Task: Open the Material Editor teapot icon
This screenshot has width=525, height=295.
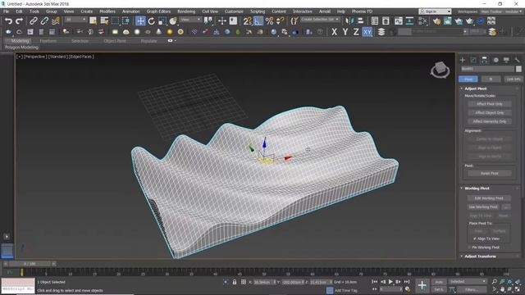Action: click(x=436, y=21)
